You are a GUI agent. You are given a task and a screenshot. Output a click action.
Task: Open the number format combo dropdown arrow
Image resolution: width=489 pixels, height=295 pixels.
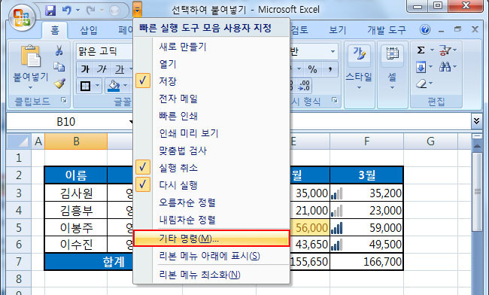(x=333, y=51)
